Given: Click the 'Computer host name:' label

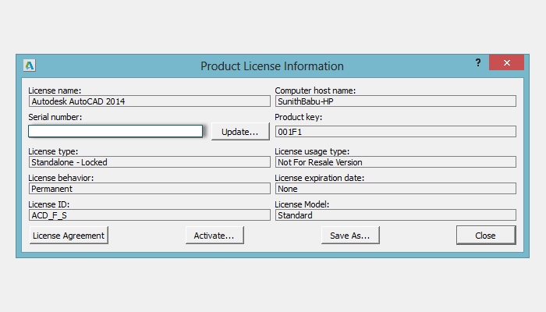Looking at the screenshot, I should pos(315,90).
